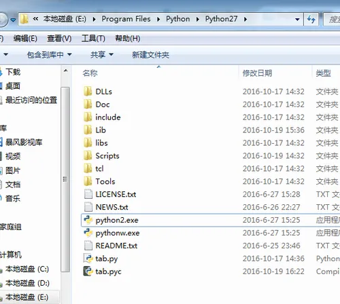Go to the Python27 breadcrumb

coord(221,19)
